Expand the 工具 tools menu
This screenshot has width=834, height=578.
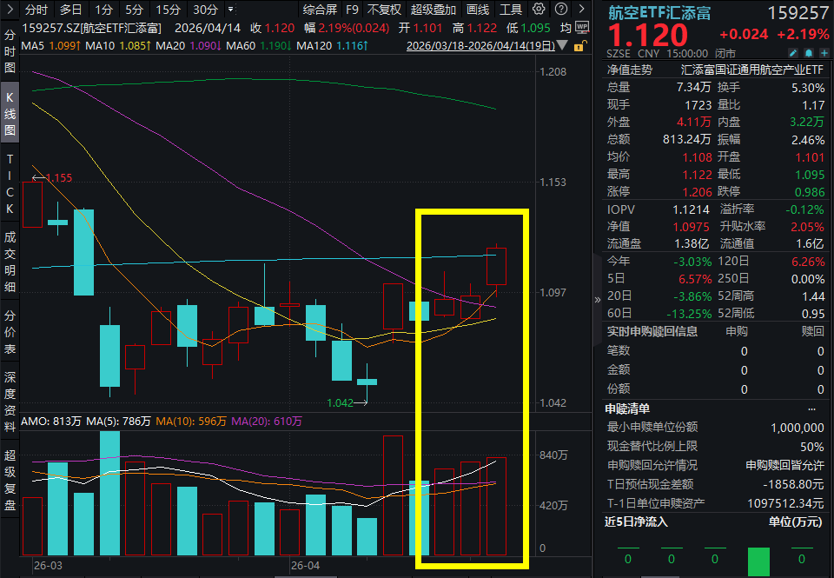(x=508, y=9)
